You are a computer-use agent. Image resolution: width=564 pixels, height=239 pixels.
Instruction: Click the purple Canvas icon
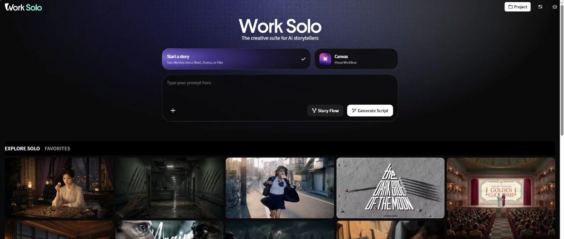(x=325, y=59)
